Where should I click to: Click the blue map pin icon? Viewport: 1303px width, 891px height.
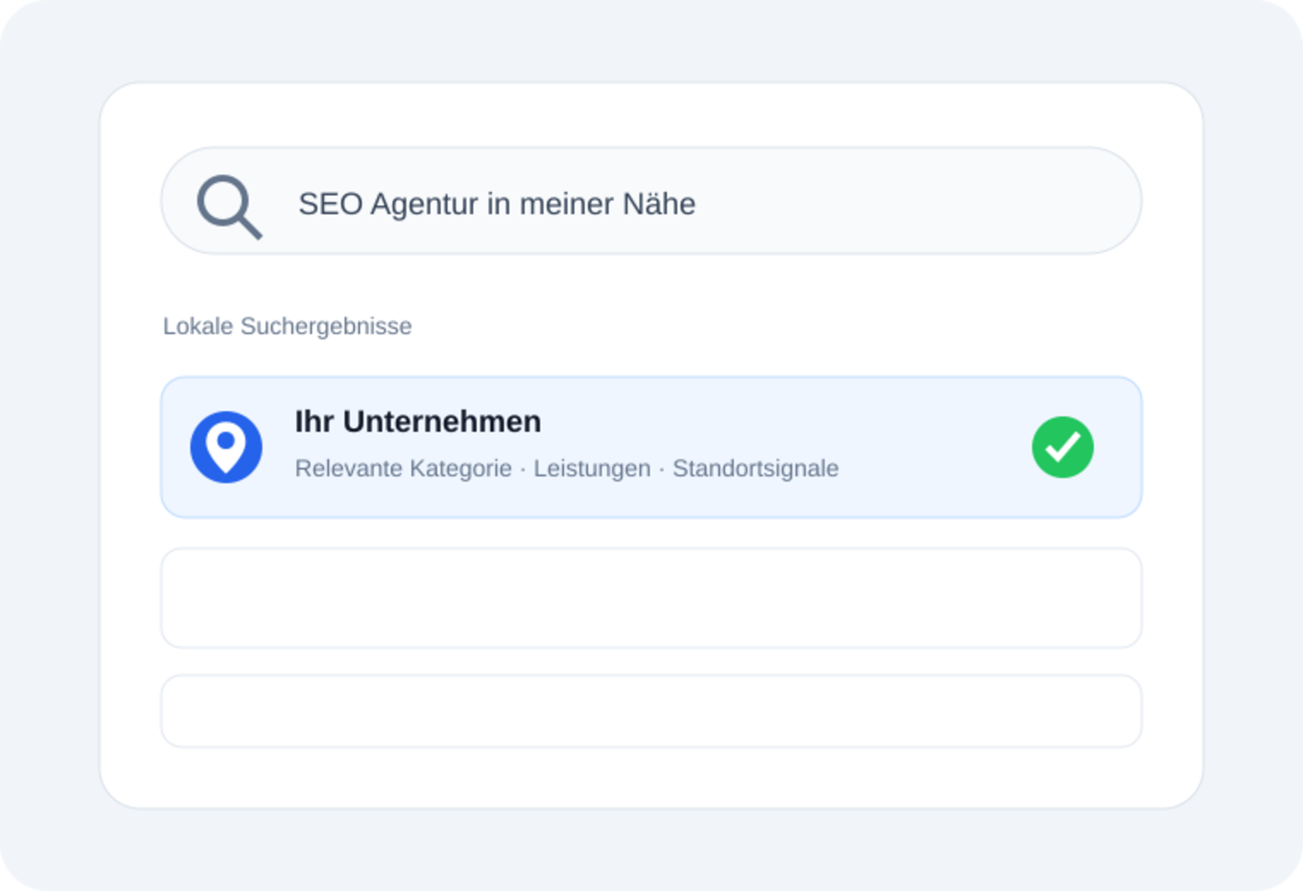point(226,447)
